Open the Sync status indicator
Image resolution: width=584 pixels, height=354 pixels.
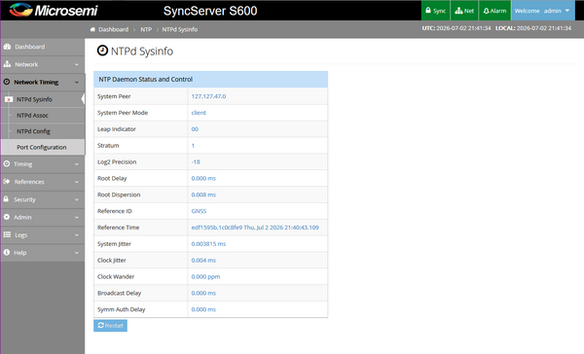pos(435,11)
